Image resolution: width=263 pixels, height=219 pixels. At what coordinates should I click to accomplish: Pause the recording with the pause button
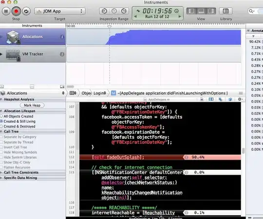click(x=6, y=11)
